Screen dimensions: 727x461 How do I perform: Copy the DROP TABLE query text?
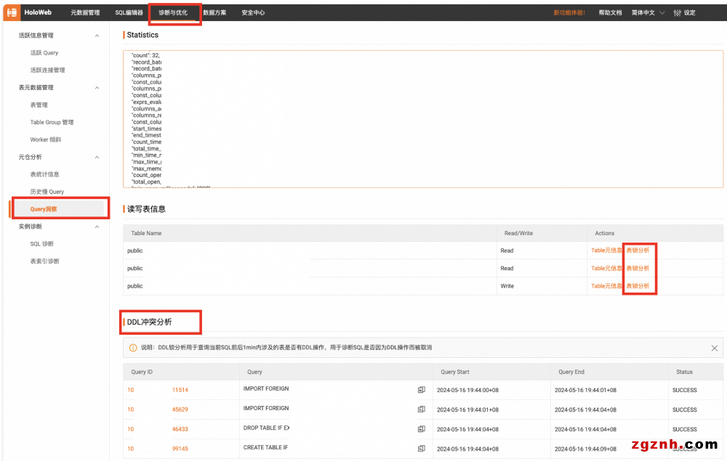(x=421, y=429)
